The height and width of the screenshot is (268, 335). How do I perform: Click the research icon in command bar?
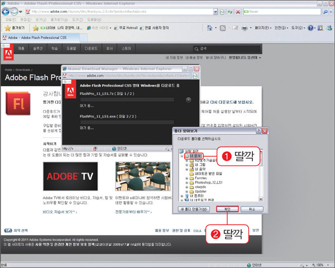[320, 28]
